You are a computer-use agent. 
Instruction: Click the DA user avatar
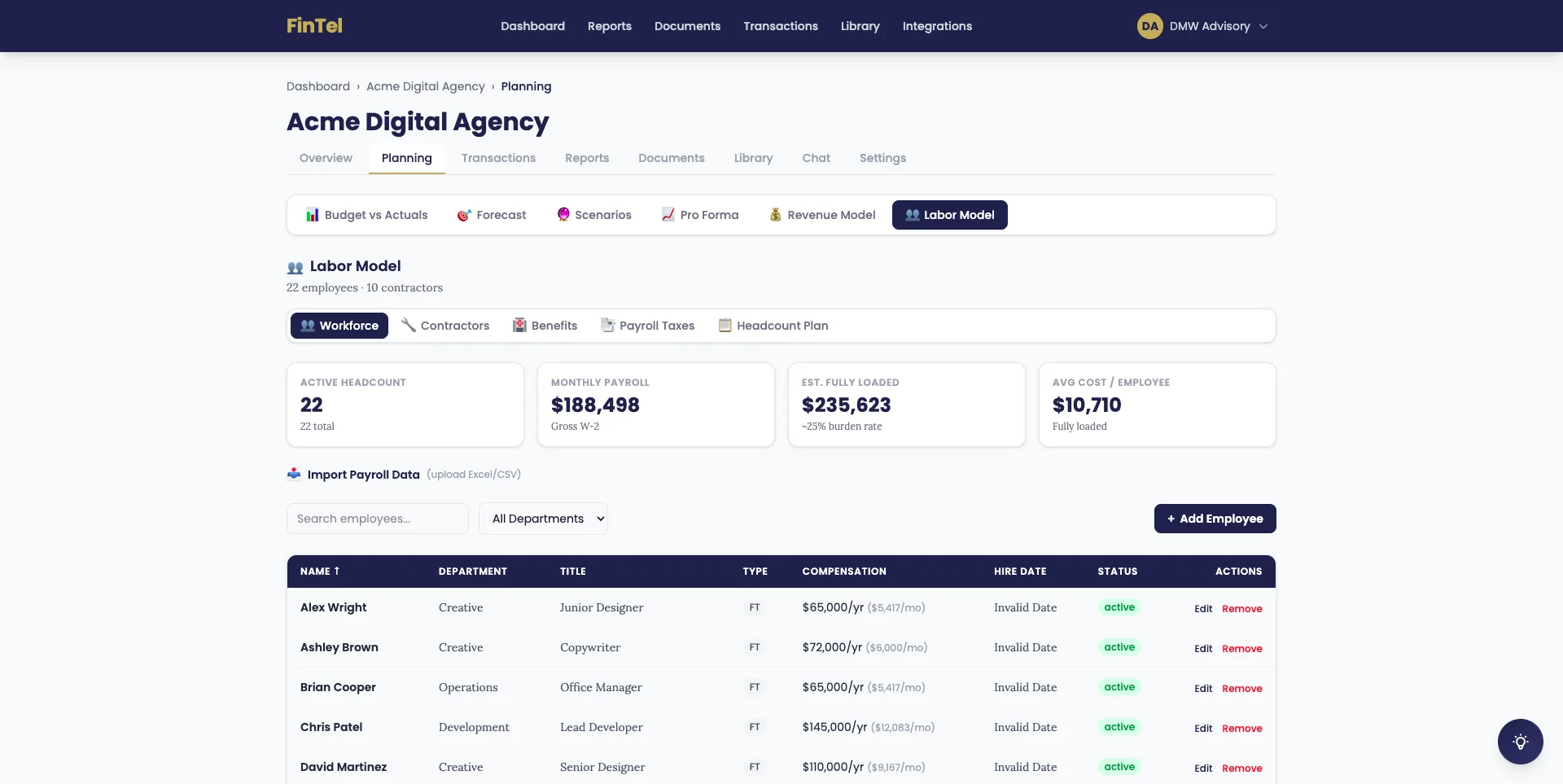(x=1149, y=26)
